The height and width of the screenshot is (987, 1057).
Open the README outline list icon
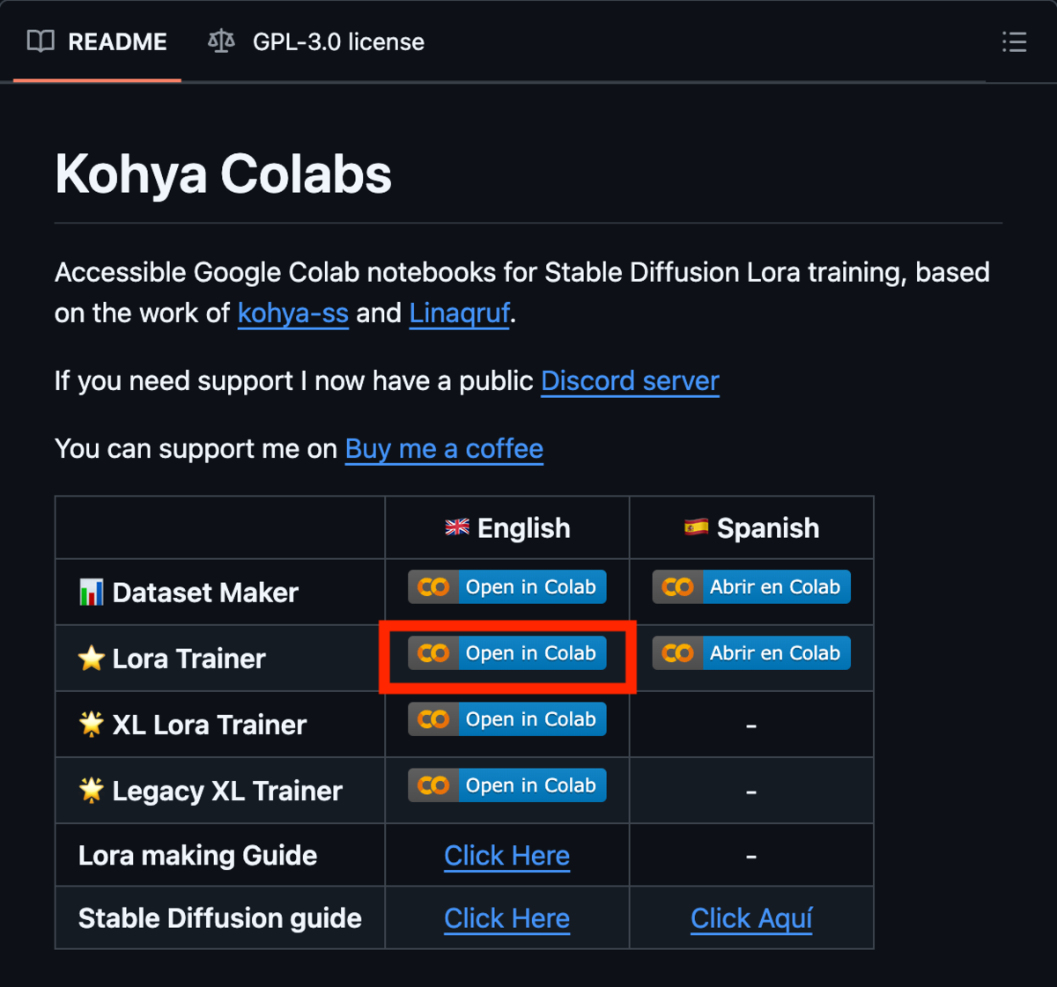pyautogui.click(x=1014, y=41)
